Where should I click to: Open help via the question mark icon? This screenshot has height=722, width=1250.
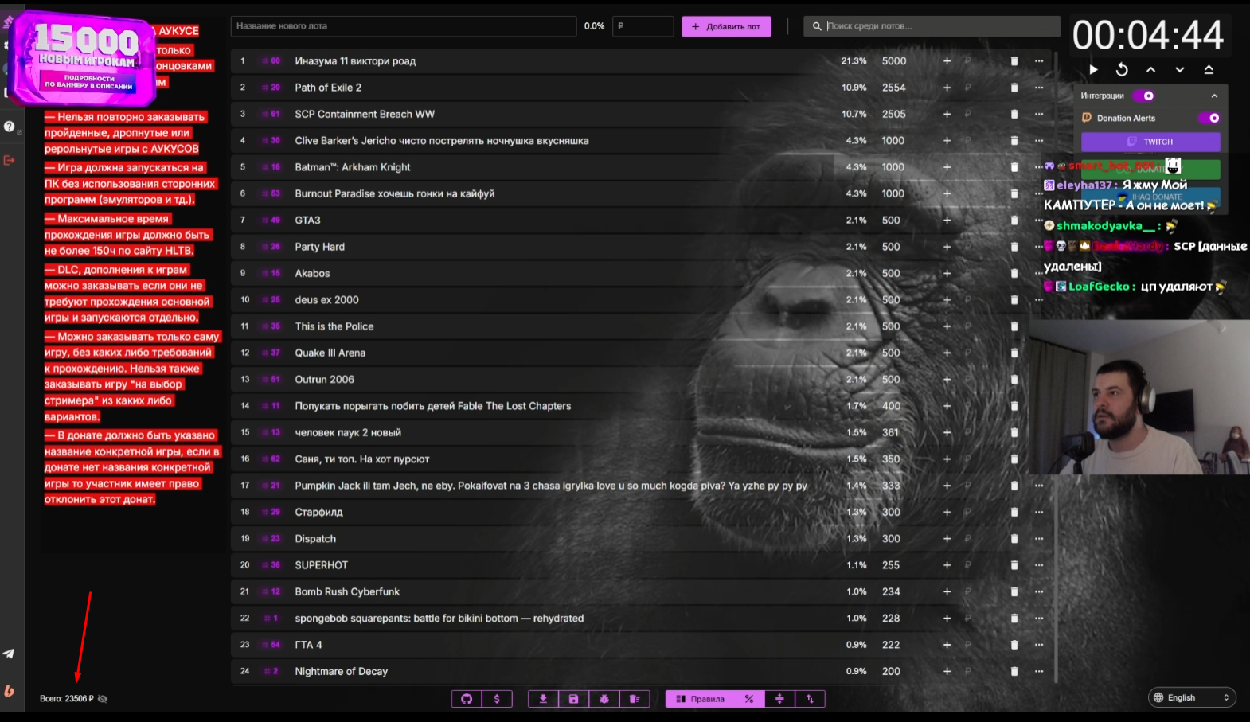pos(10,127)
